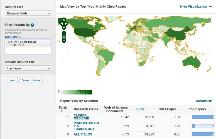The height and width of the screenshot is (139, 216).
Task: Open Customize for the report view
Action: (204, 101)
